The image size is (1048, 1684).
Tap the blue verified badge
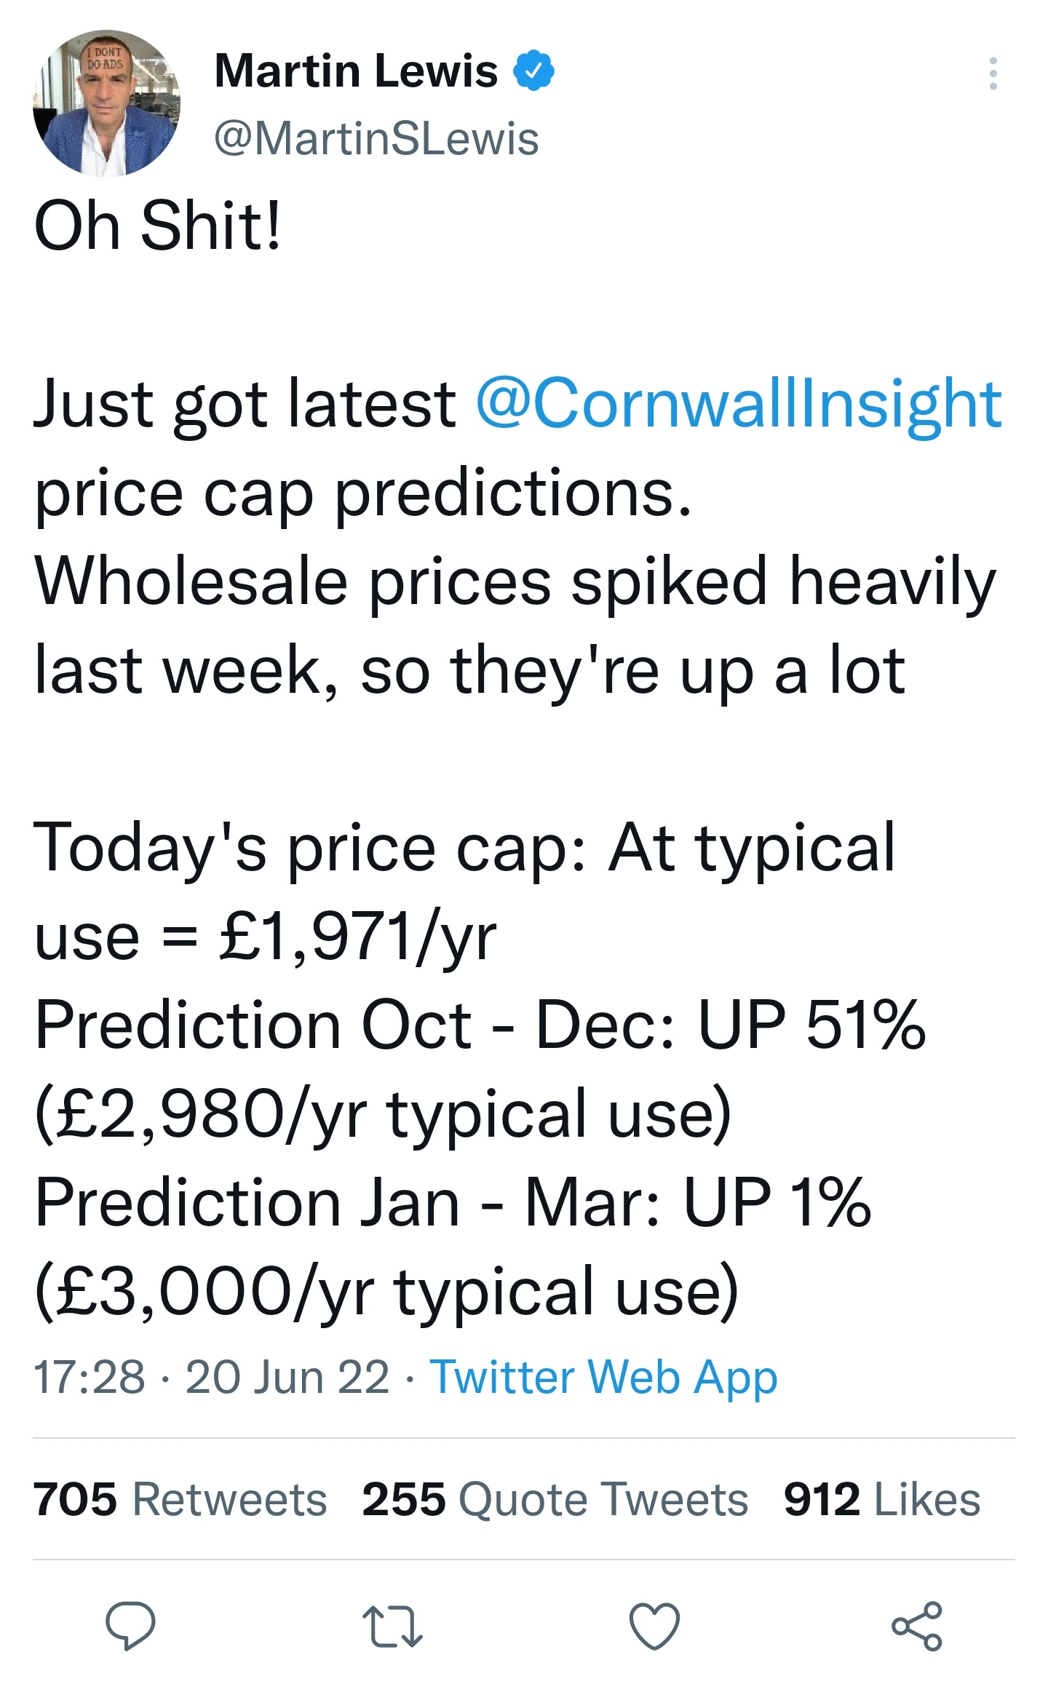pos(533,70)
